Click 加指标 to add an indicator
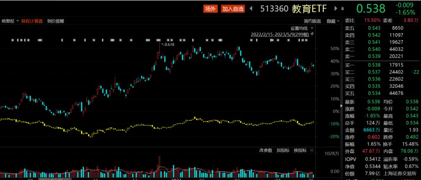Screen dimensions: 421x180 [282, 151]
